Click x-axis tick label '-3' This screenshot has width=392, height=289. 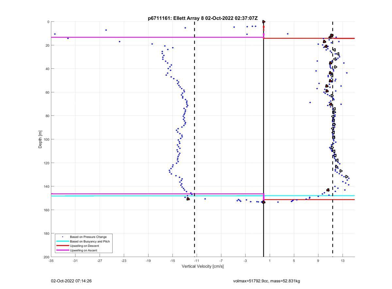pos(245,261)
